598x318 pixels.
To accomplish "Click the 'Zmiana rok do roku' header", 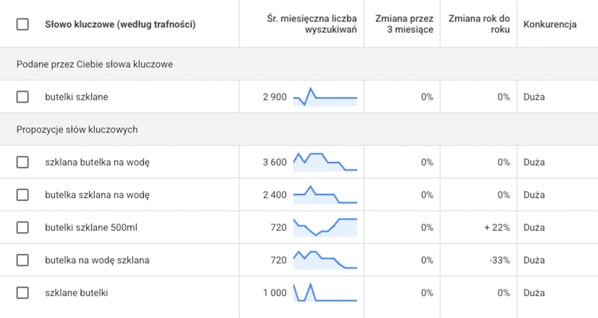I will pos(479,24).
